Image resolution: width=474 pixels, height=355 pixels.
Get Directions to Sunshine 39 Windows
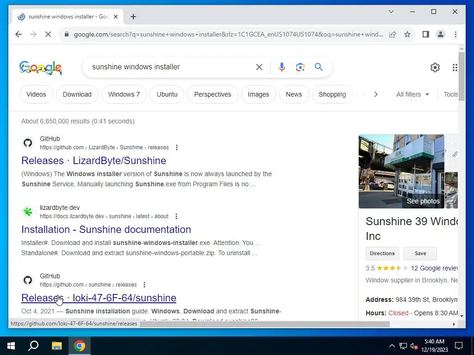pyautogui.click(x=382, y=254)
